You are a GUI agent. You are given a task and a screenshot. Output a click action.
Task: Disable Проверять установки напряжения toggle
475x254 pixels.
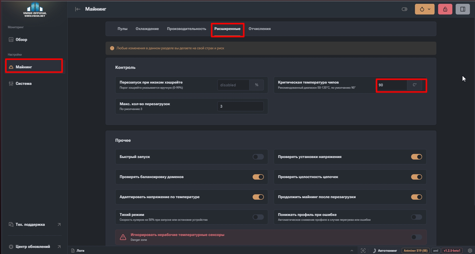[x=416, y=157]
